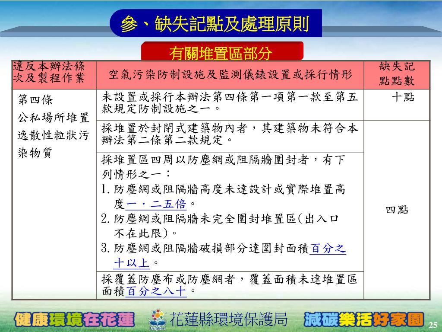Image resolution: width=442 pixels, height=332 pixels.
Task: Select header cell 空氣污染防制設施及監測儀錶設置或採行情形
Action: point(230,75)
